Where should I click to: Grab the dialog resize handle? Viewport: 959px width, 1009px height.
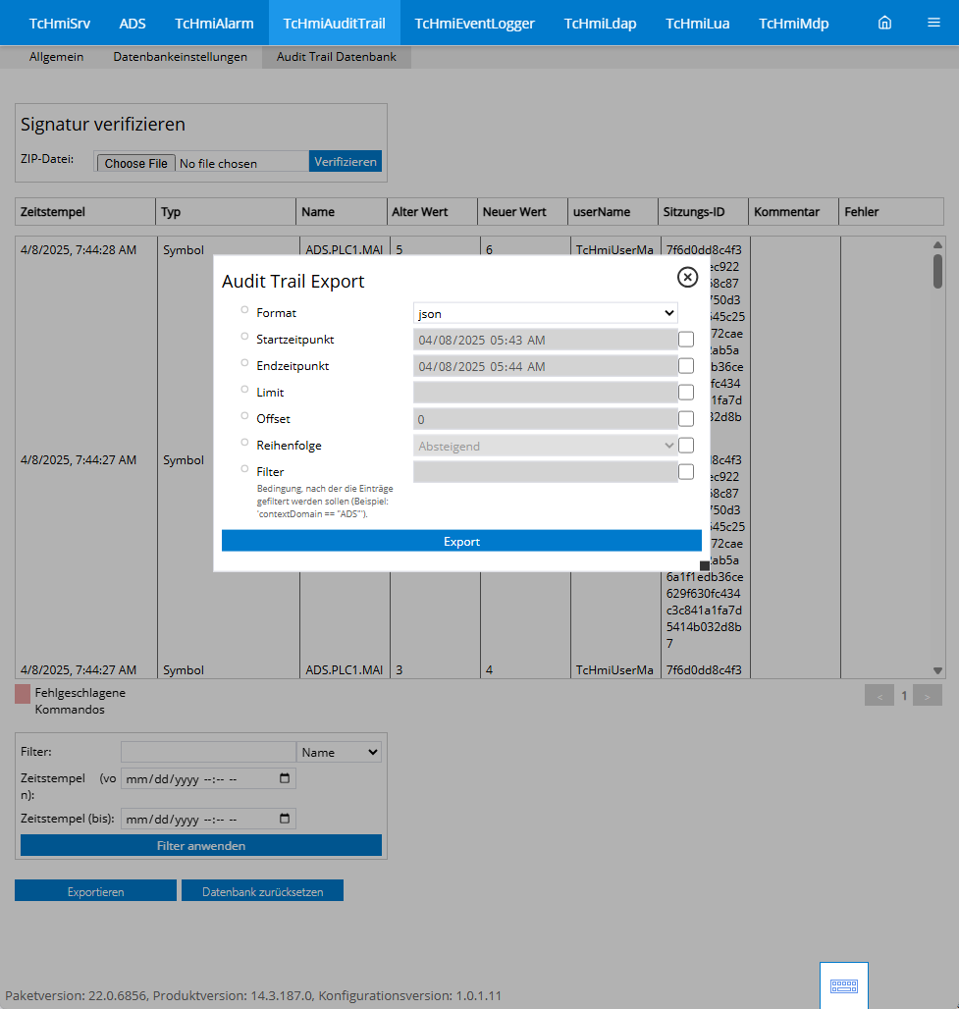705,565
